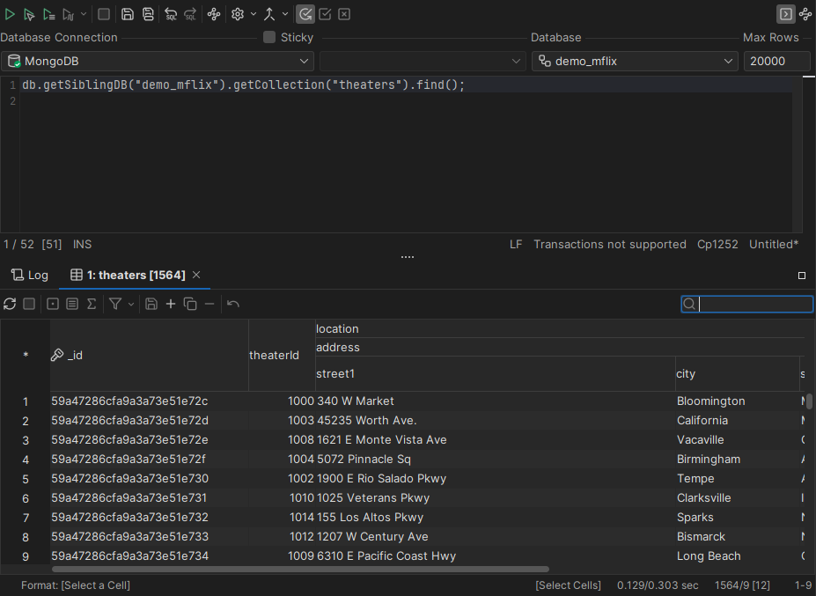This screenshot has width=816, height=596.
Task: Click inside the results search field
Action: [x=753, y=304]
